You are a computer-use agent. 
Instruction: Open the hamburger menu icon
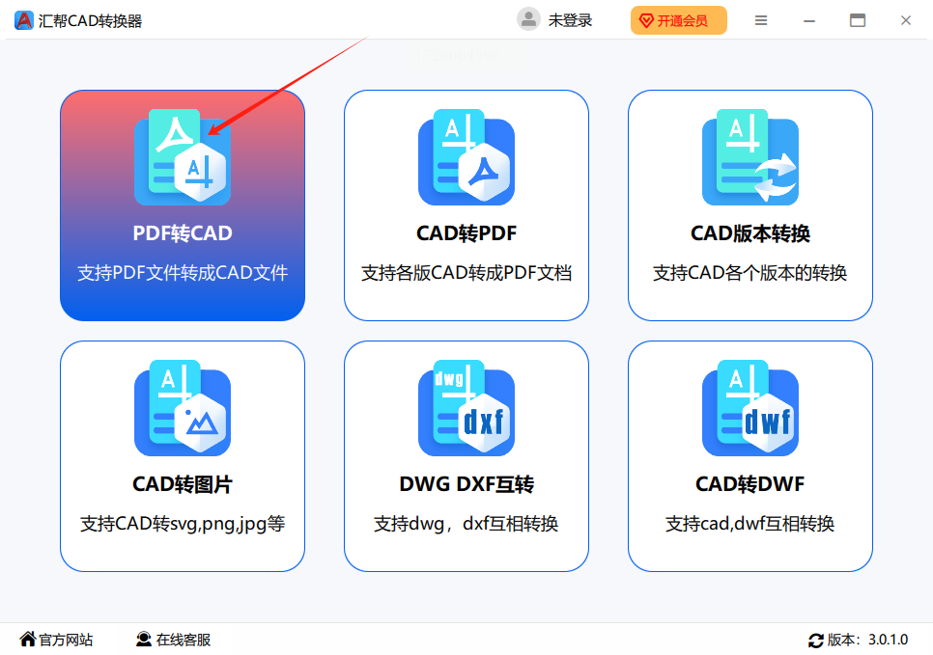[x=760, y=21]
